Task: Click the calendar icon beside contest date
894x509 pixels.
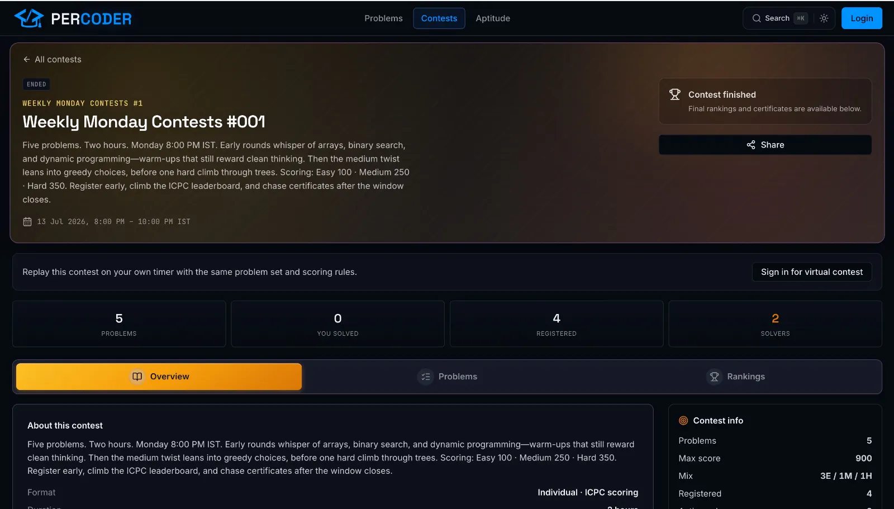Action: pos(27,222)
